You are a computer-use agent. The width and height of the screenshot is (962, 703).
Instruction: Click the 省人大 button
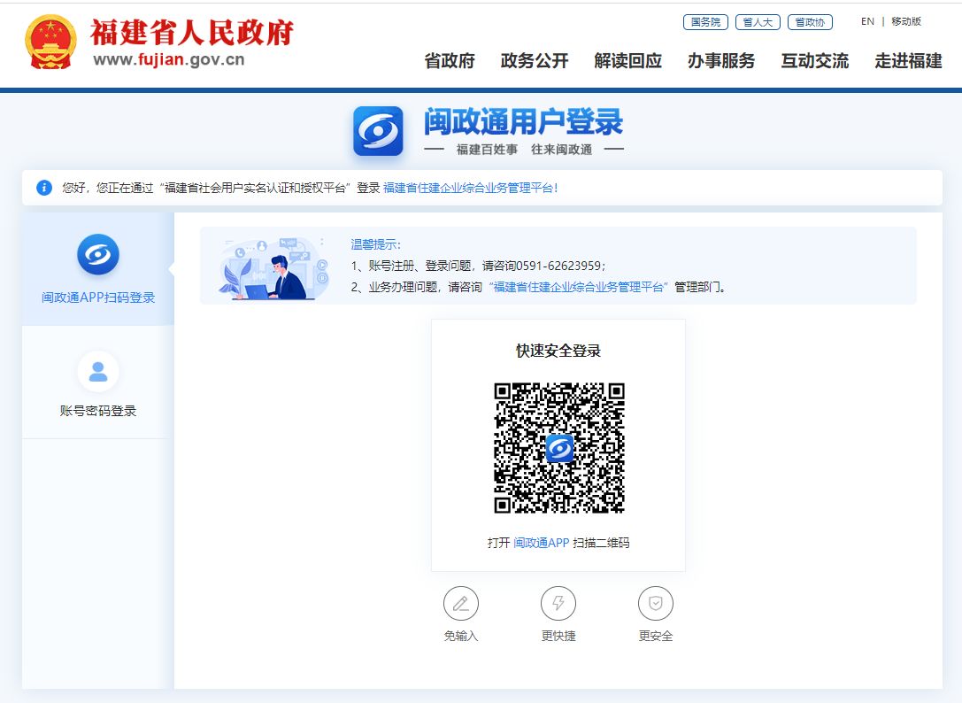pos(758,22)
